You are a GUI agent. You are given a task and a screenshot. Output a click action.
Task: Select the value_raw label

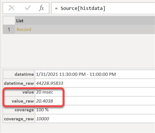tap(23, 101)
